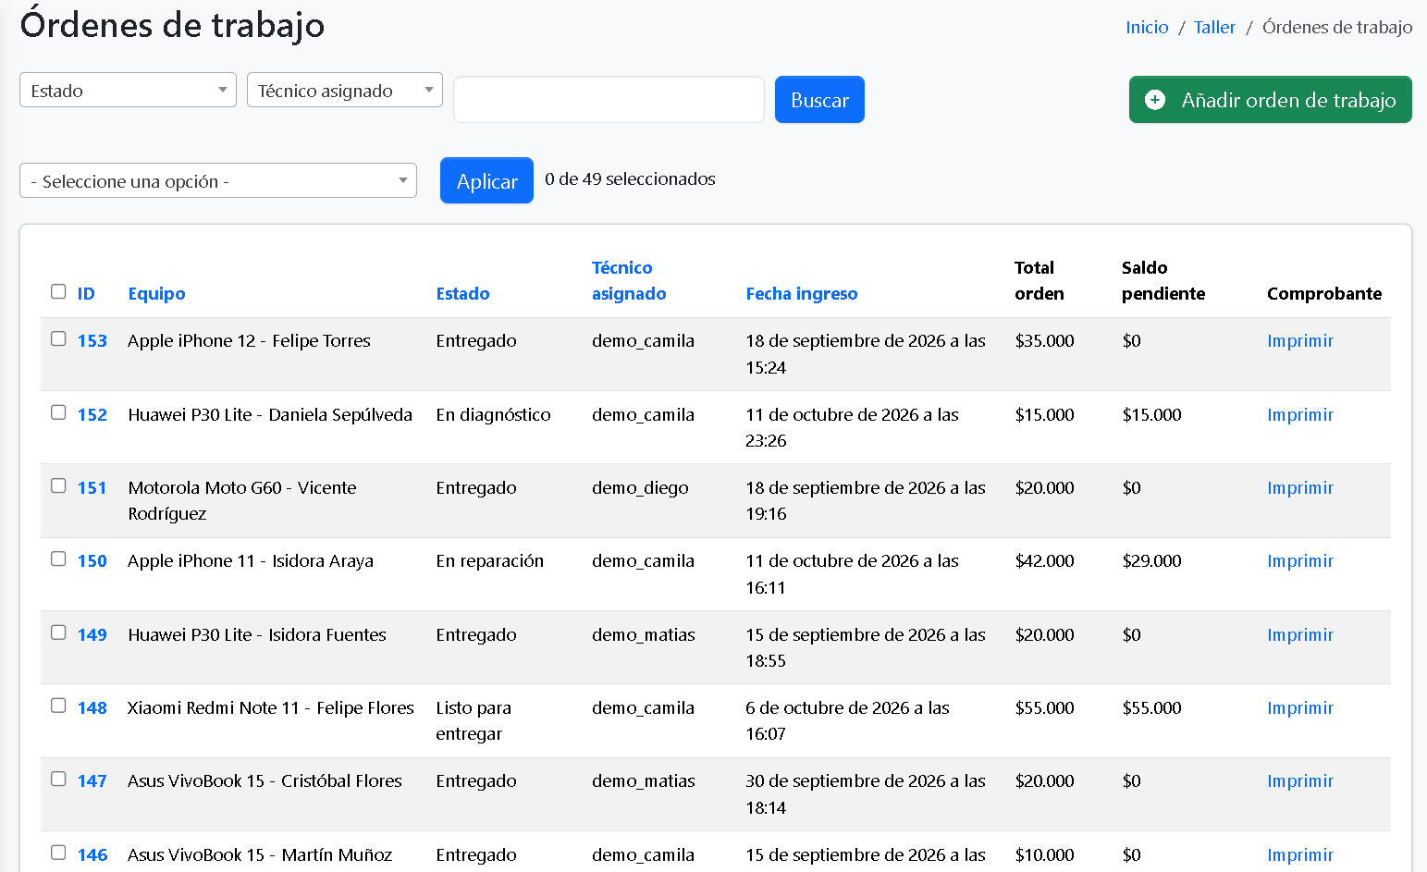Open work order 147
The height and width of the screenshot is (872, 1427).
[x=92, y=780]
